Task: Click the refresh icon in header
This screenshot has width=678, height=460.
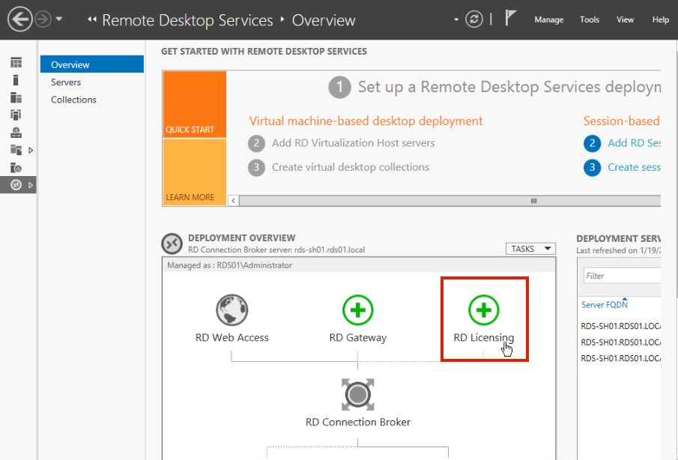Action: tap(473, 19)
